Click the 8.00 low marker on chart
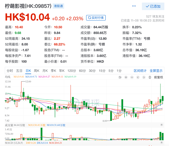The image size is (169, 146). coord(105,121)
